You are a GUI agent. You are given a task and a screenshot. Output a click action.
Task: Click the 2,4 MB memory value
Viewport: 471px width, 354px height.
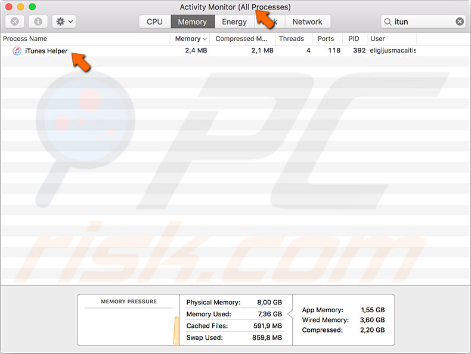tap(196, 51)
